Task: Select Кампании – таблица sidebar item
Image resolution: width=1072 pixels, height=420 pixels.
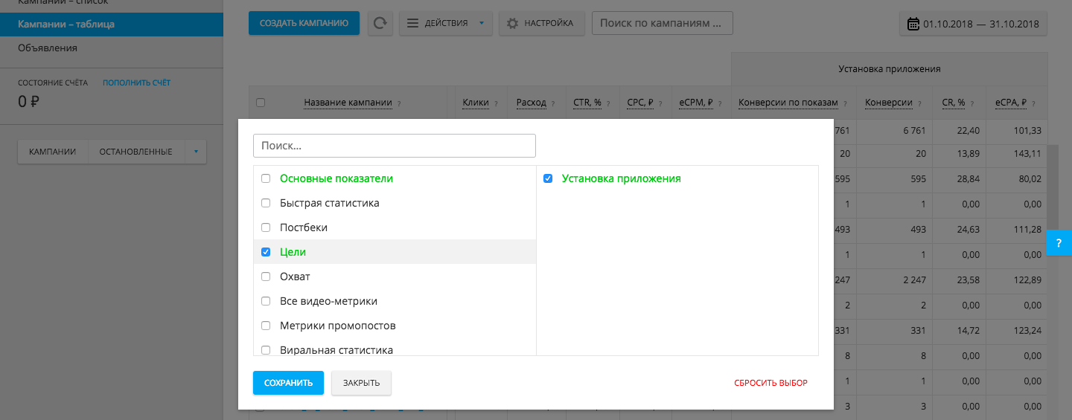Action: (66, 25)
